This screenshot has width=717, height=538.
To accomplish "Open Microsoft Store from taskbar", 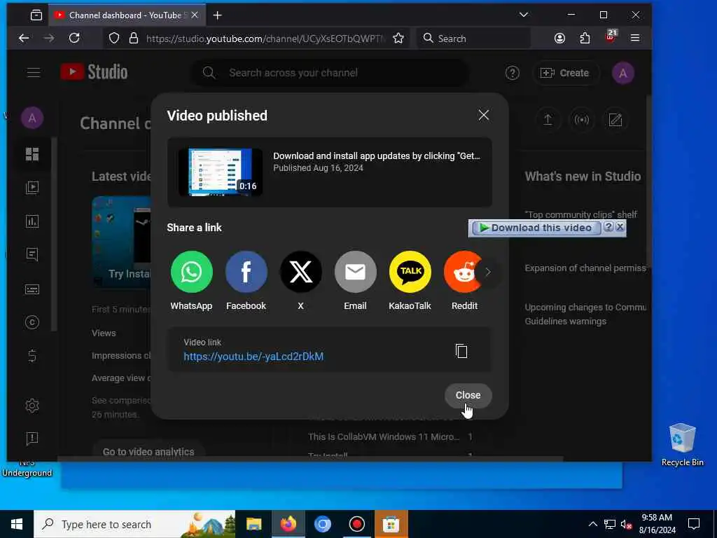I will 391,524.
